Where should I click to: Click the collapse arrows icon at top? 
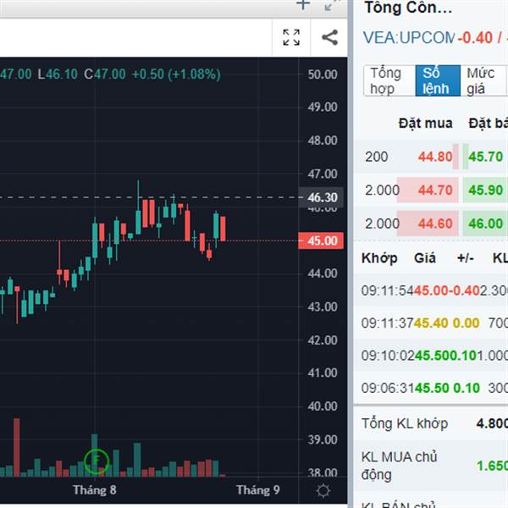pos(332,5)
